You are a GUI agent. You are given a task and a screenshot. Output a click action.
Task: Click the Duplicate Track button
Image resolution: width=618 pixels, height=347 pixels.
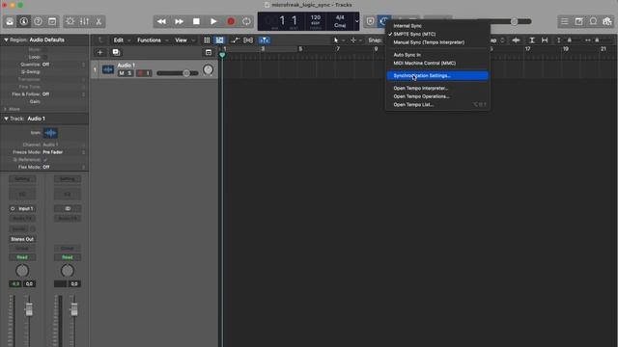click(116, 52)
